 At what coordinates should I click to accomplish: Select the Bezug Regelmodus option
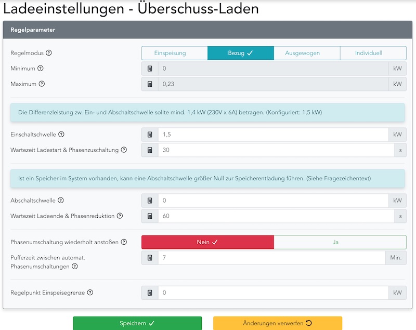click(241, 53)
